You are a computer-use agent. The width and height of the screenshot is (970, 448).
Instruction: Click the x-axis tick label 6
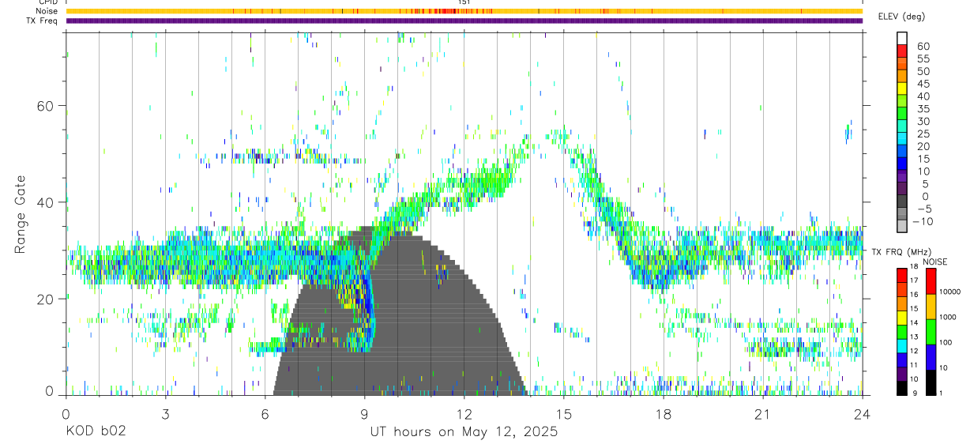pos(265,414)
